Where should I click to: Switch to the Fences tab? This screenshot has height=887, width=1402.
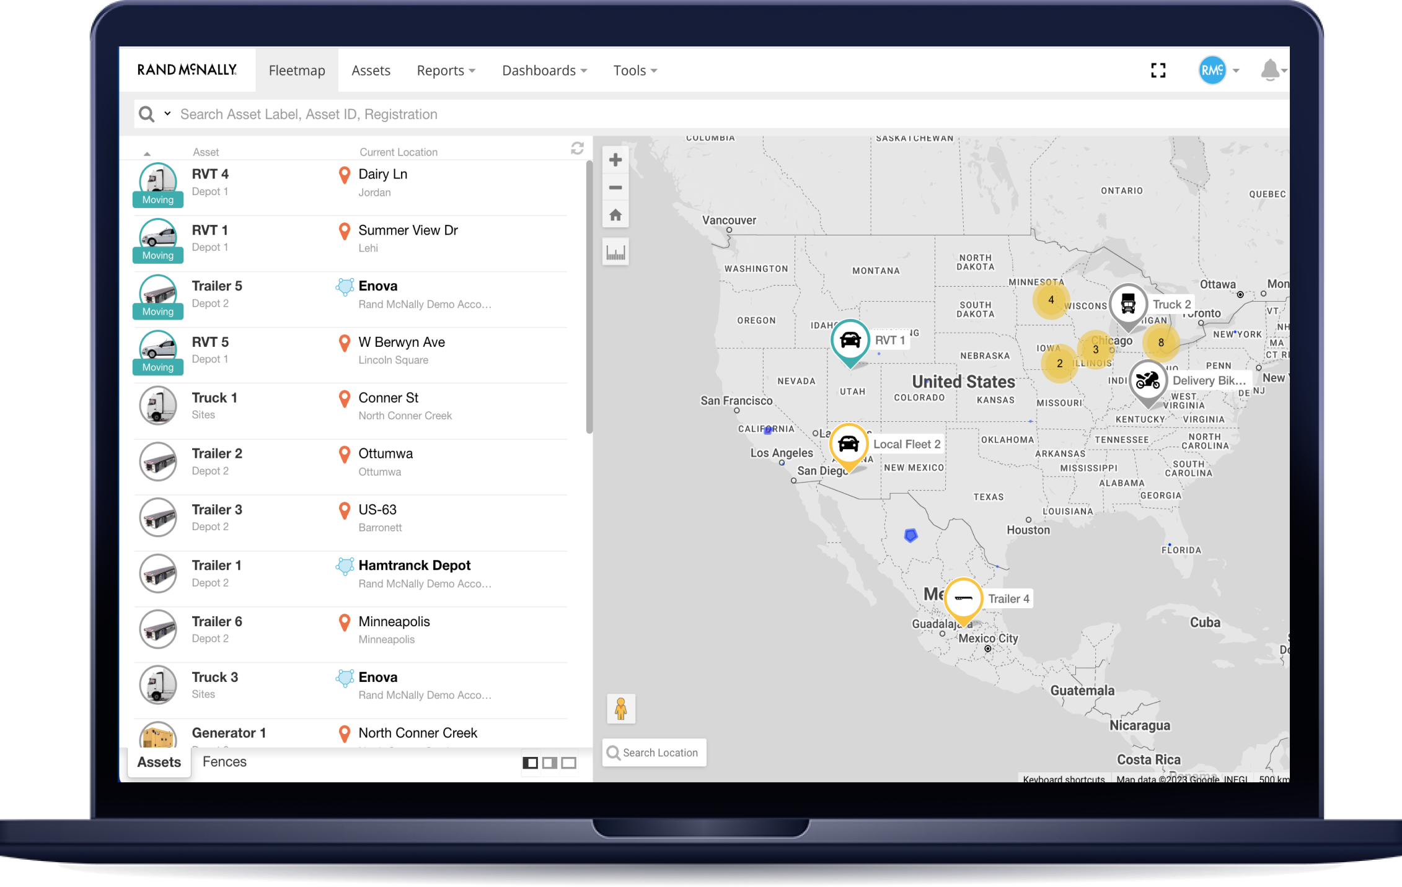(x=224, y=762)
